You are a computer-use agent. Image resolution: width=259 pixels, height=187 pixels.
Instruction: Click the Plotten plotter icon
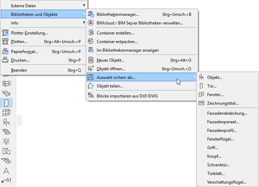5,41
